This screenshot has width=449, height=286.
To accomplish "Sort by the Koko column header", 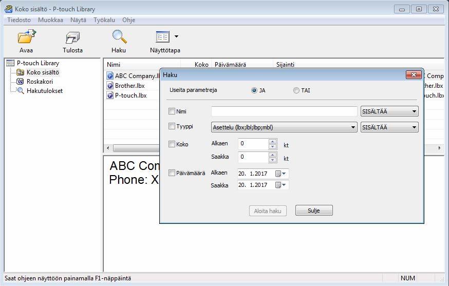I will (196, 64).
